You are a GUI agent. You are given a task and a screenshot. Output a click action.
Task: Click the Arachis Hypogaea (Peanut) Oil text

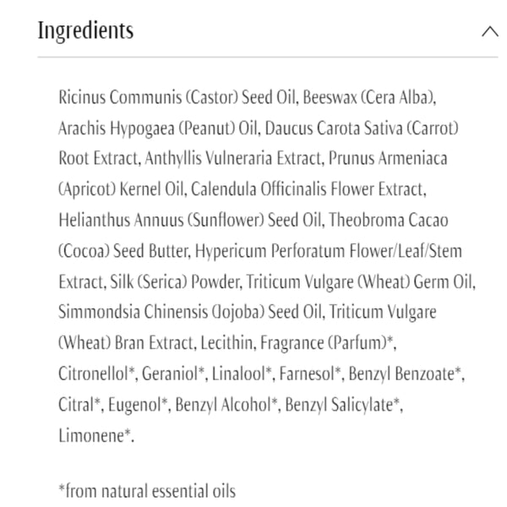click(x=158, y=128)
